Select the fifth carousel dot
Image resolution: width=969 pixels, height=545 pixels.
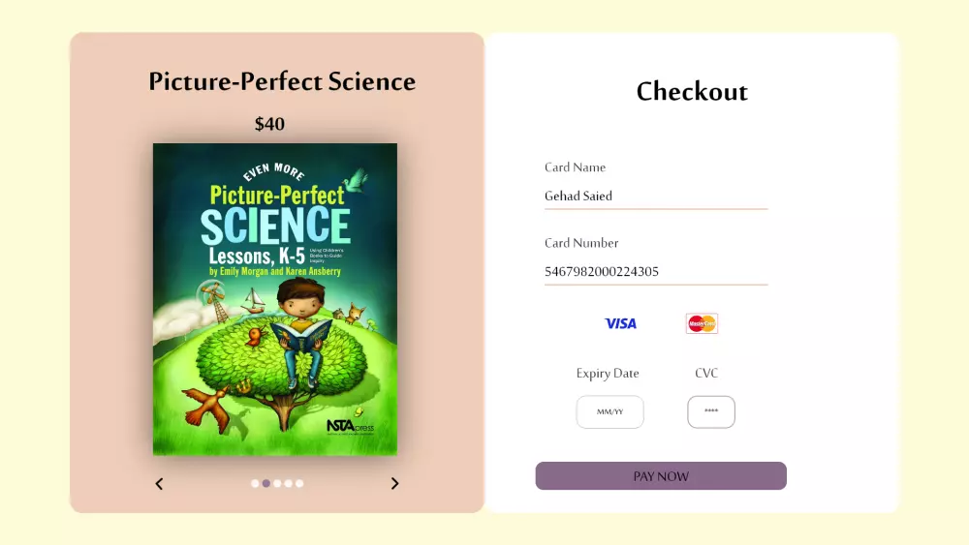coord(299,483)
